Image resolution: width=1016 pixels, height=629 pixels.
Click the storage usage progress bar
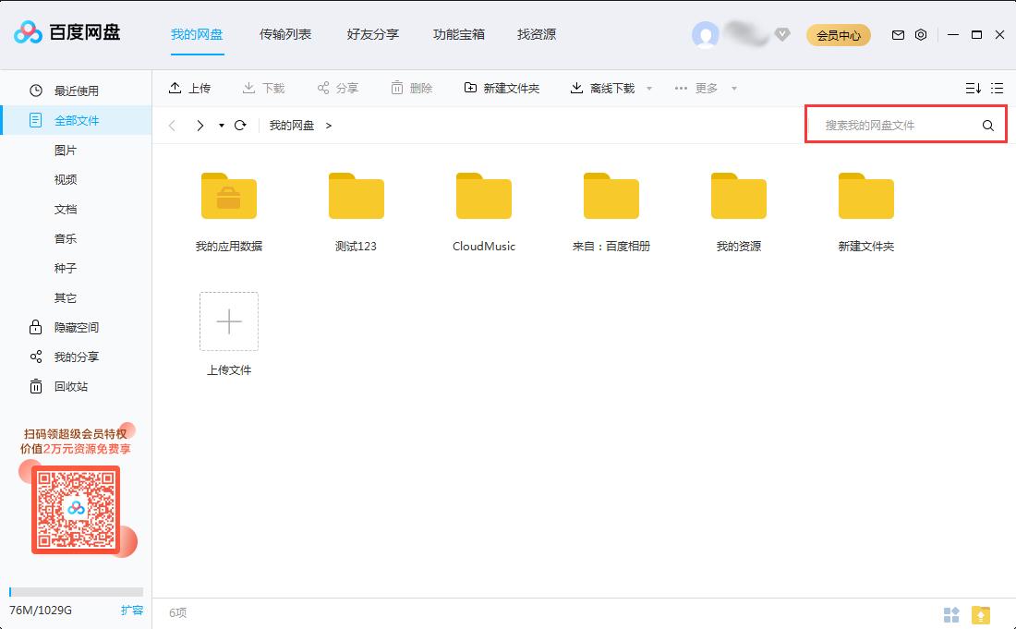(x=77, y=592)
